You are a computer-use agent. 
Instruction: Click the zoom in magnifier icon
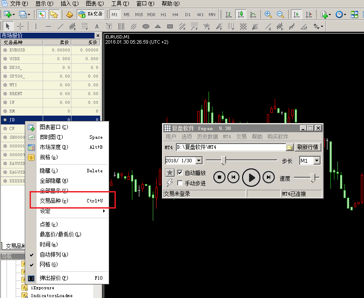268,14
